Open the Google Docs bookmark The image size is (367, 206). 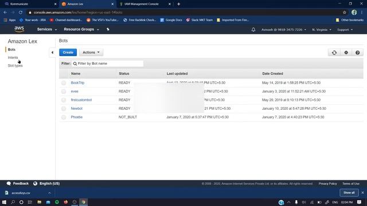pos(171,20)
